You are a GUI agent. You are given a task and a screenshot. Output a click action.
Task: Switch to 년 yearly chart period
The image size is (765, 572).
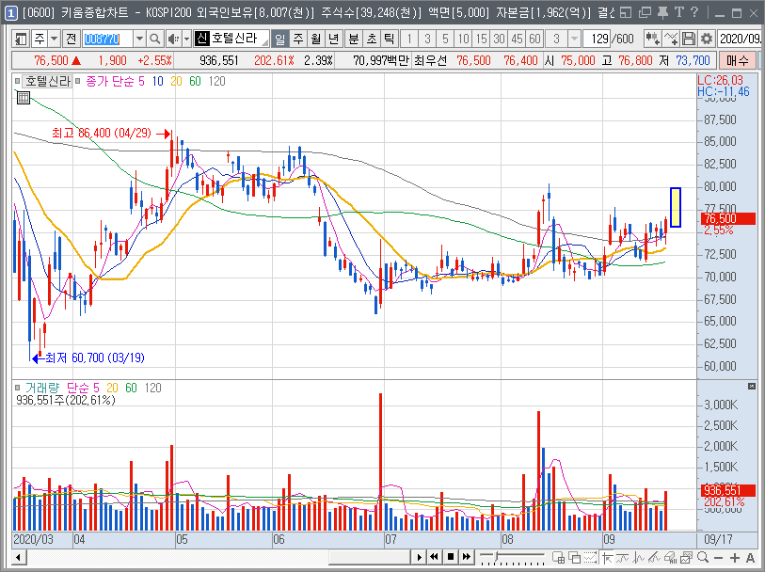click(x=333, y=38)
